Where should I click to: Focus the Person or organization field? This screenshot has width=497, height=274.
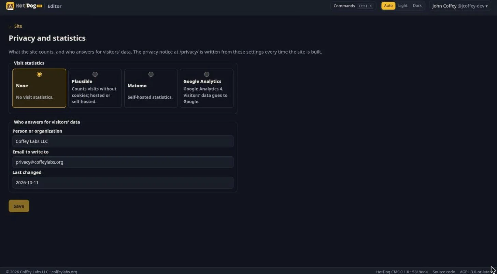click(123, 141)
